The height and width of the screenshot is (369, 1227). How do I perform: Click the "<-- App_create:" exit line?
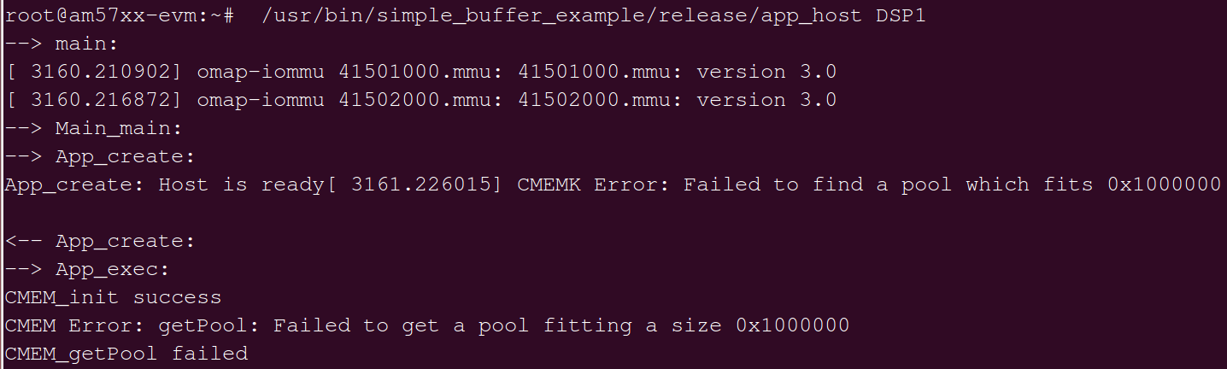101,241
